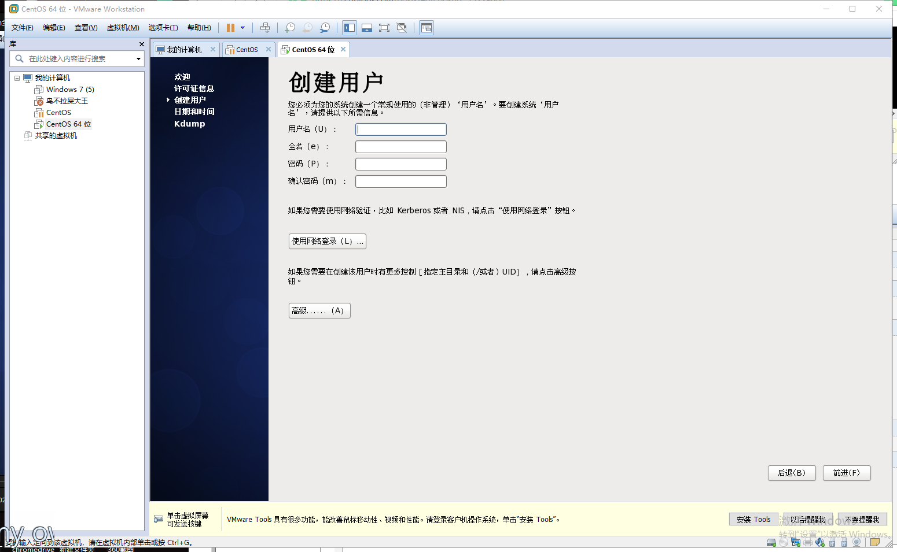Click the message log note icon
Viewport: 897px width, 552px height.
point(875,542)
